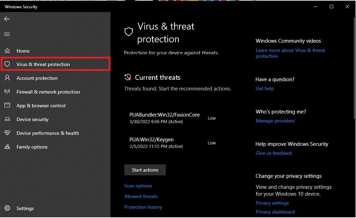Select the Device security icon

pyautogui.click(x=7, y=119)
